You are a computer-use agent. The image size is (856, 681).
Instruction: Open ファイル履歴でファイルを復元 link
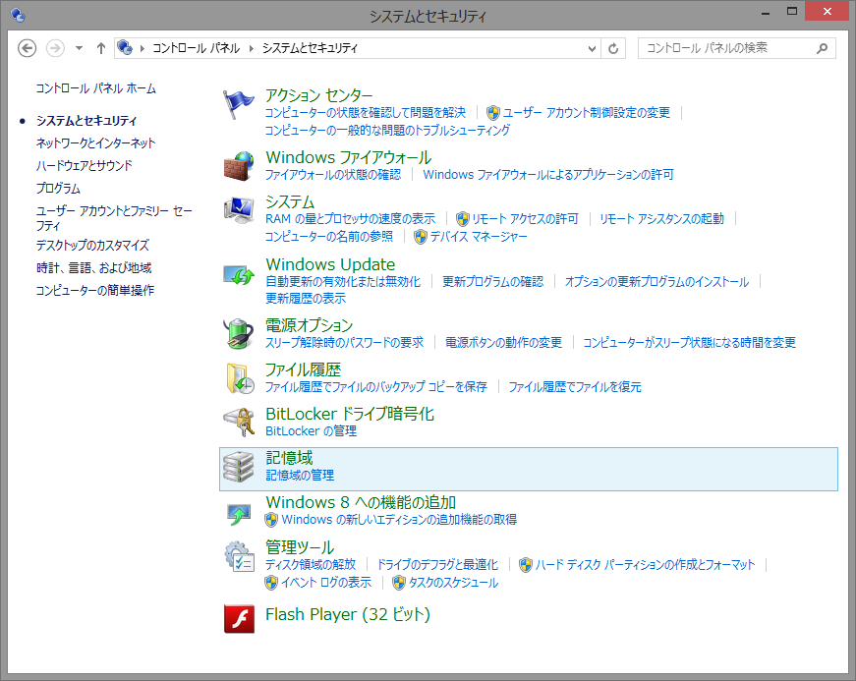[x=575, y=387]
